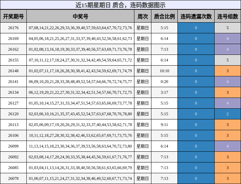Select period number 26176
Screen dimensions: 241x184
pyautogui.click(x=14, y=28)
